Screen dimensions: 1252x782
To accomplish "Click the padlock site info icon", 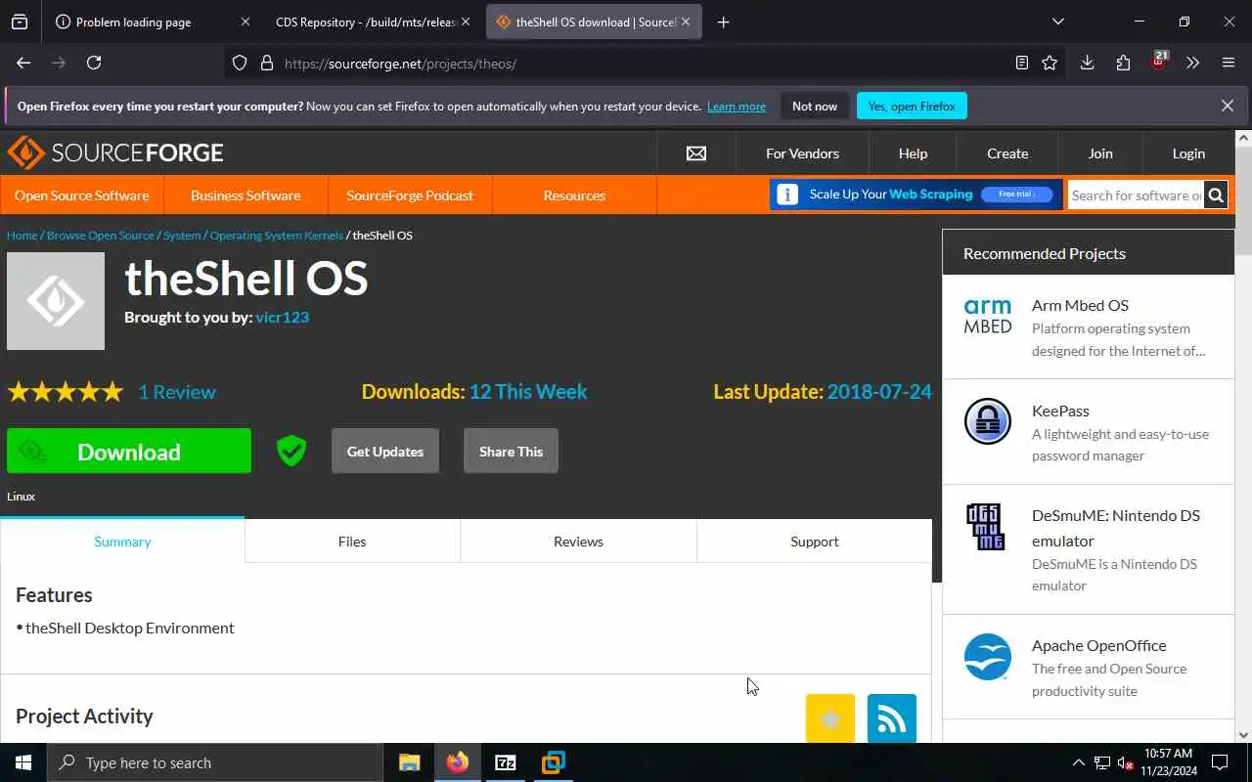I will pyautogui.click(x=266, y=63).
